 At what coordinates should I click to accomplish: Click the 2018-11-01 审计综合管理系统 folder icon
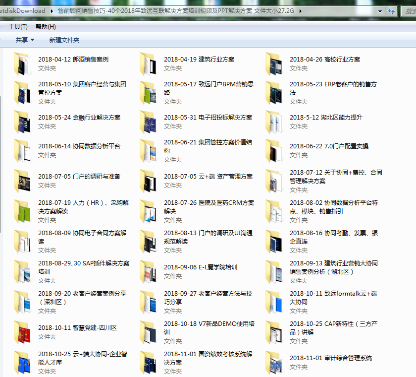click(273, 362)
